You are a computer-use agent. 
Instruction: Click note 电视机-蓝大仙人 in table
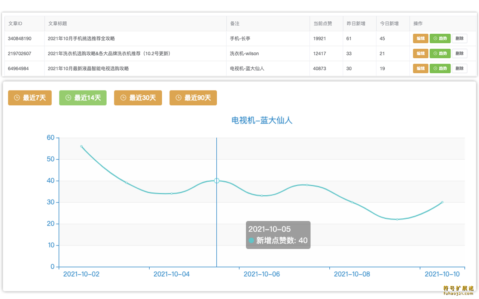click(247, 68)
